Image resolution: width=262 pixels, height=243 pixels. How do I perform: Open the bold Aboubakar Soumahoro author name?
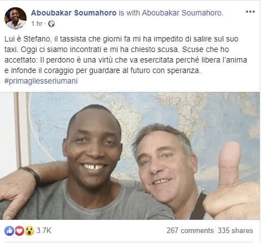(74, 13)
